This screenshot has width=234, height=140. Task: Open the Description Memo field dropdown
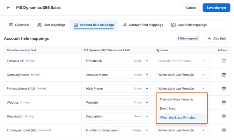117,116
